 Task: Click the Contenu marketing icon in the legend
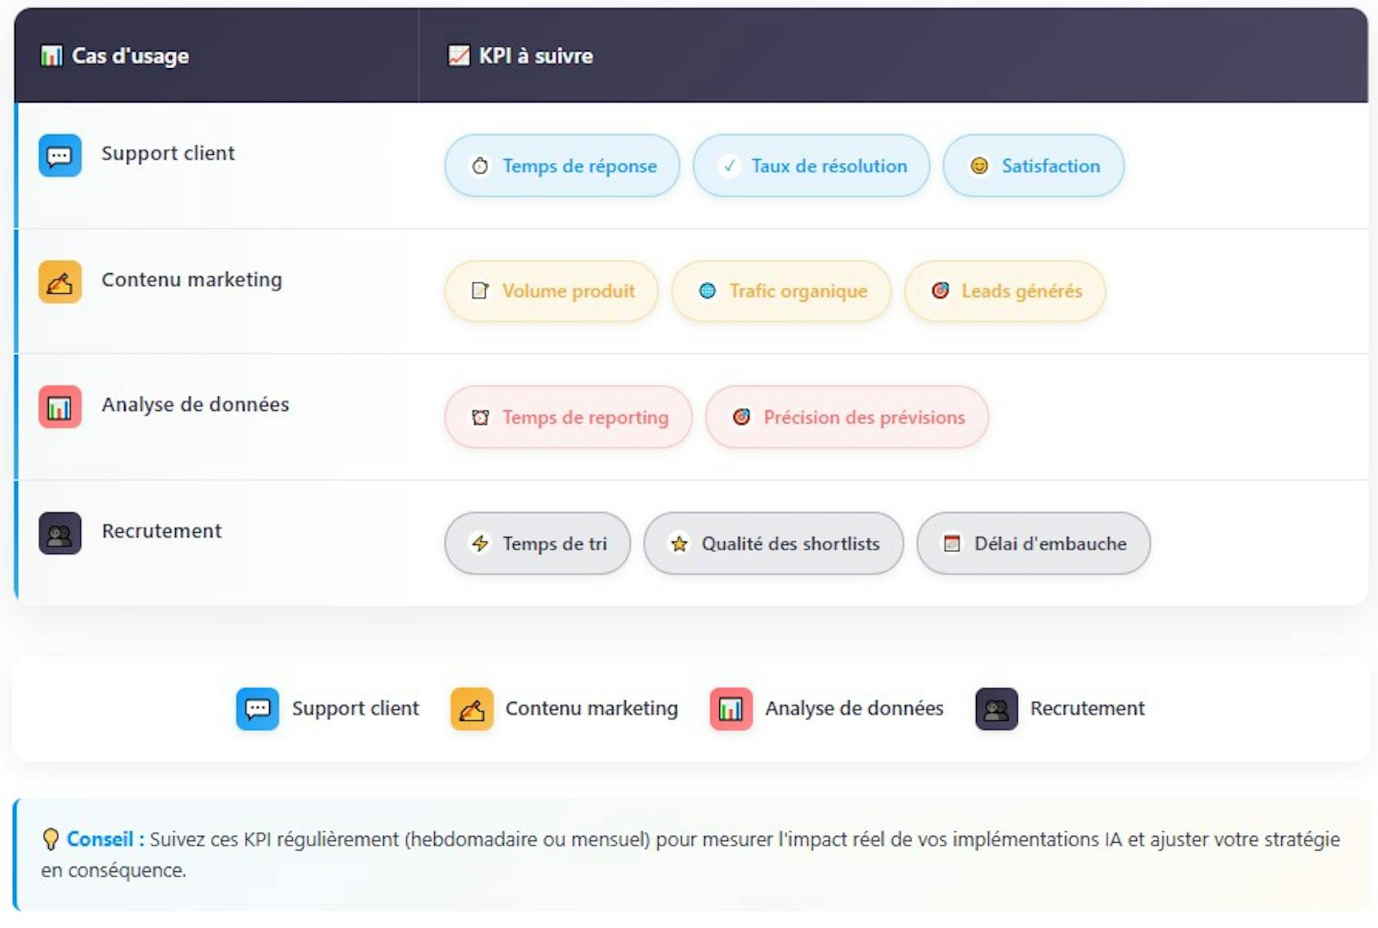[x=472, y=709]
